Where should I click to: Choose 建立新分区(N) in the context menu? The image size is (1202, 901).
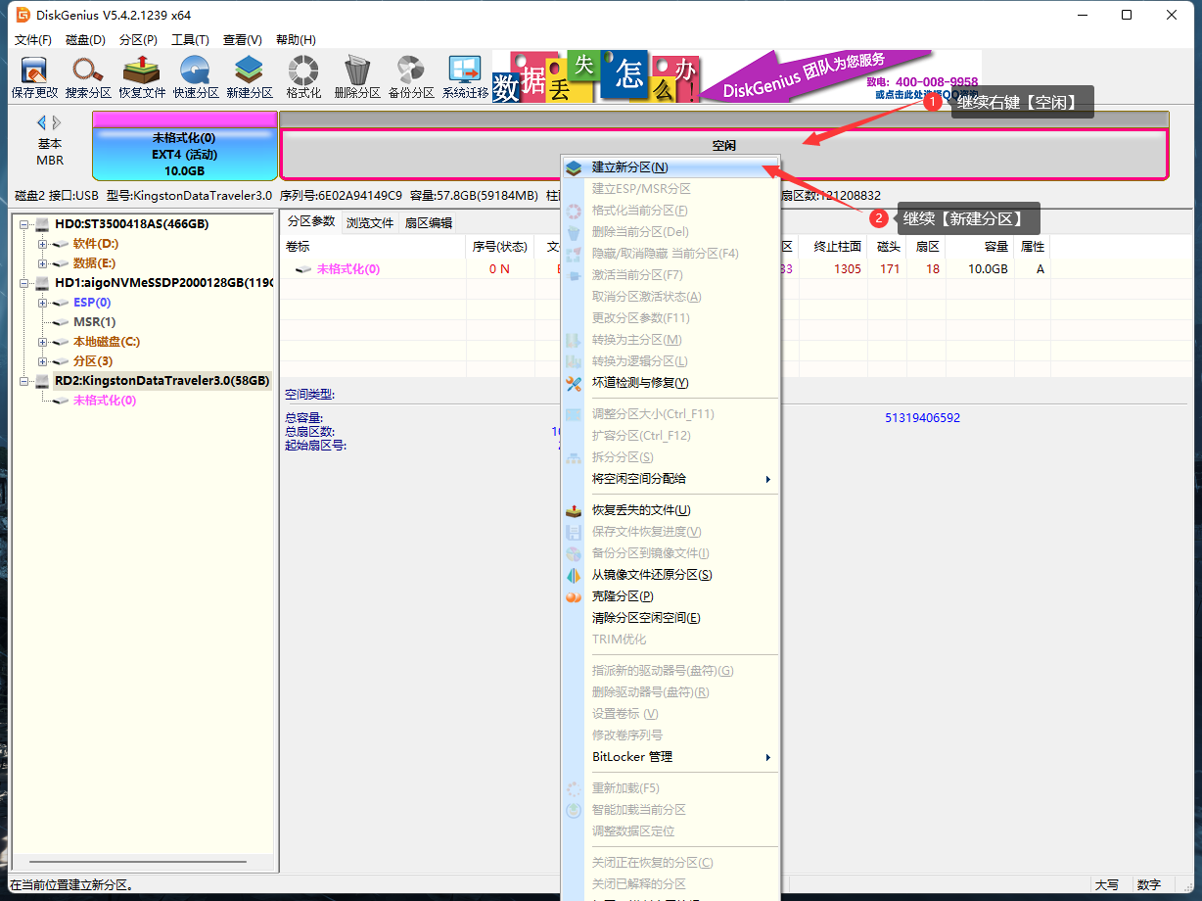tap(629, 167)
